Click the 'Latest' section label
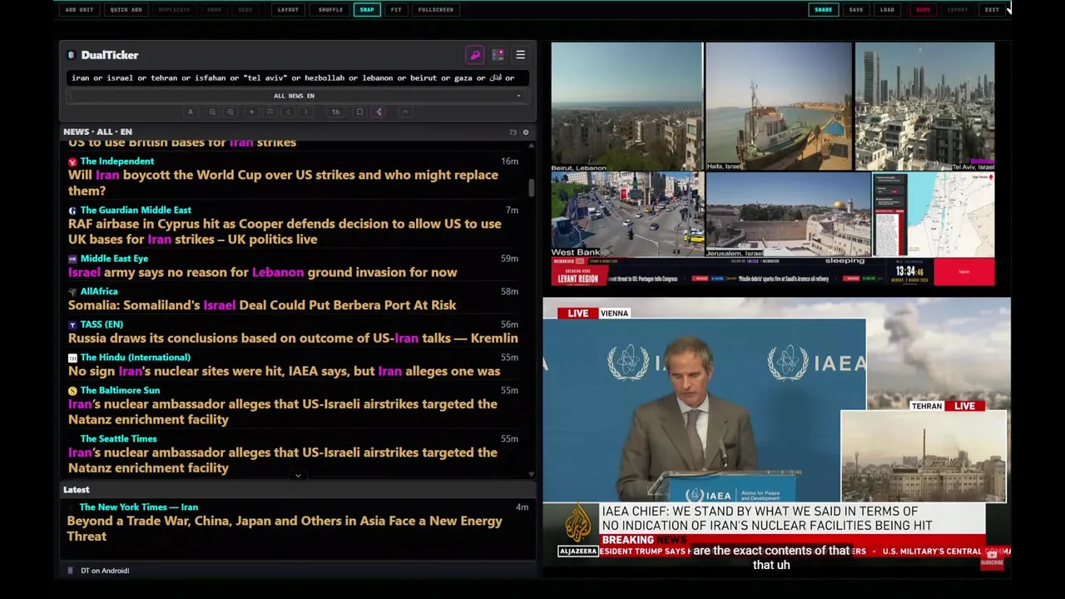 [76, 490]
